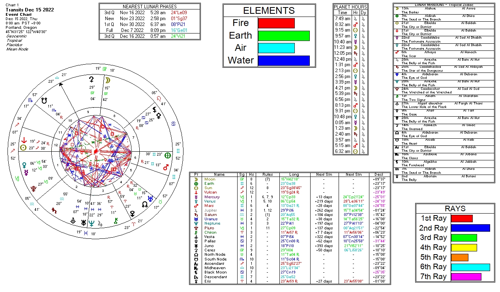500x292 pixels.
Task: Select 'The Wretched of the Wretched' mansion text
Action: pyautogui.click(x=427, y=93)
